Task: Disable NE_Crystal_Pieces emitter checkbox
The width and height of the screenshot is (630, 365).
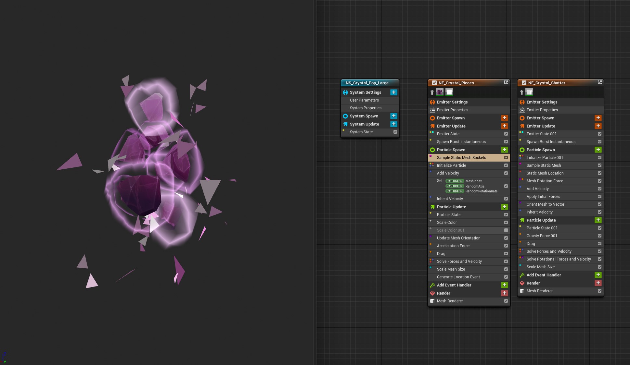Action: [x=434, y=83]
